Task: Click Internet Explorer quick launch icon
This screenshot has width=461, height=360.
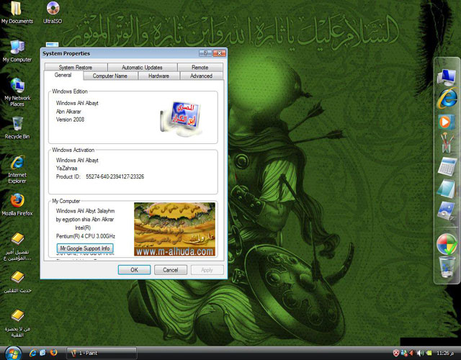Action: tap(33, 353)
